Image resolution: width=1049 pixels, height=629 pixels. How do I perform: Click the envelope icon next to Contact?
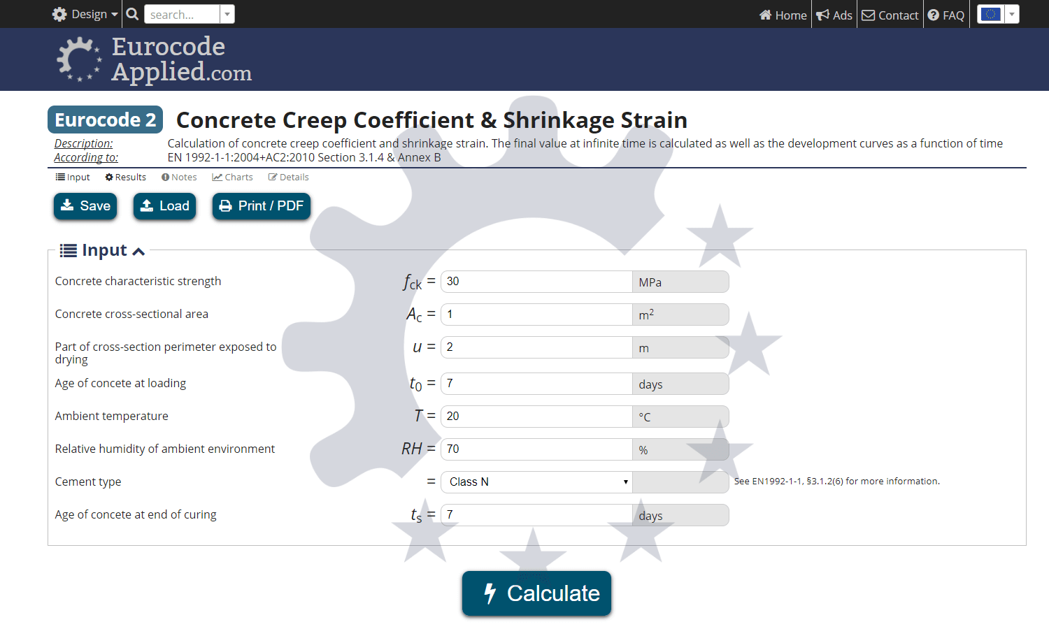[868, 15]
